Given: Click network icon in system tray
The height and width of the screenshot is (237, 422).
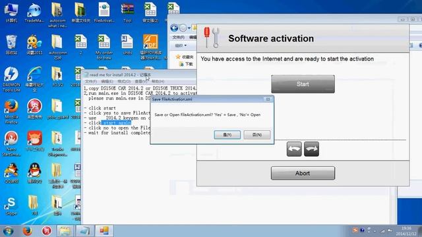Looking at the screenshot, I should click(x=383, y=230).
